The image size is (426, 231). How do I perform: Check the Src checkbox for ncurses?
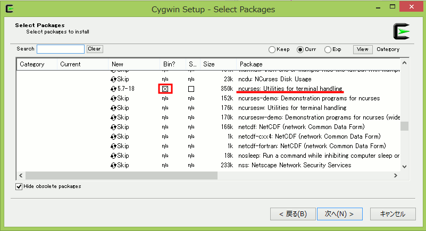pos(191,89)
